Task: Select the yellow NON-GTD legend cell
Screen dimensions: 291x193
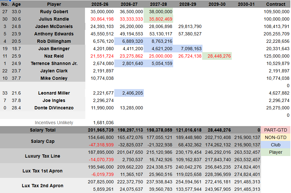Action: pyautogui.click(x=276, y=137)
